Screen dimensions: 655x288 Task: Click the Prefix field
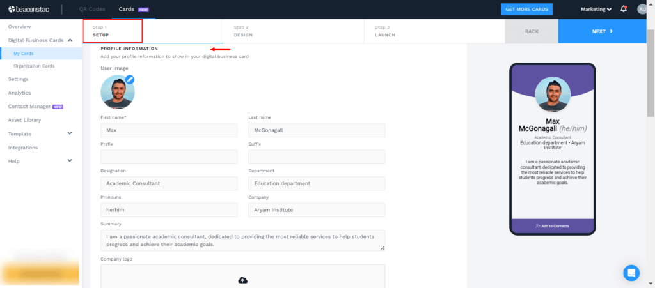[x=169, y=156]
